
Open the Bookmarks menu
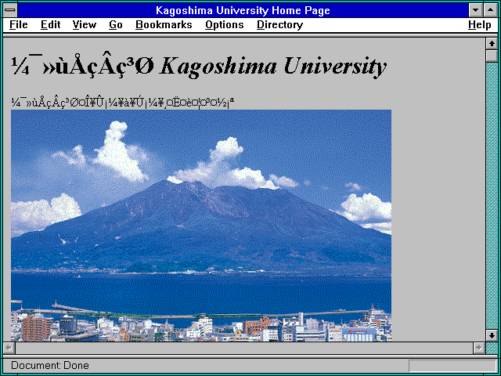[164, 25]
